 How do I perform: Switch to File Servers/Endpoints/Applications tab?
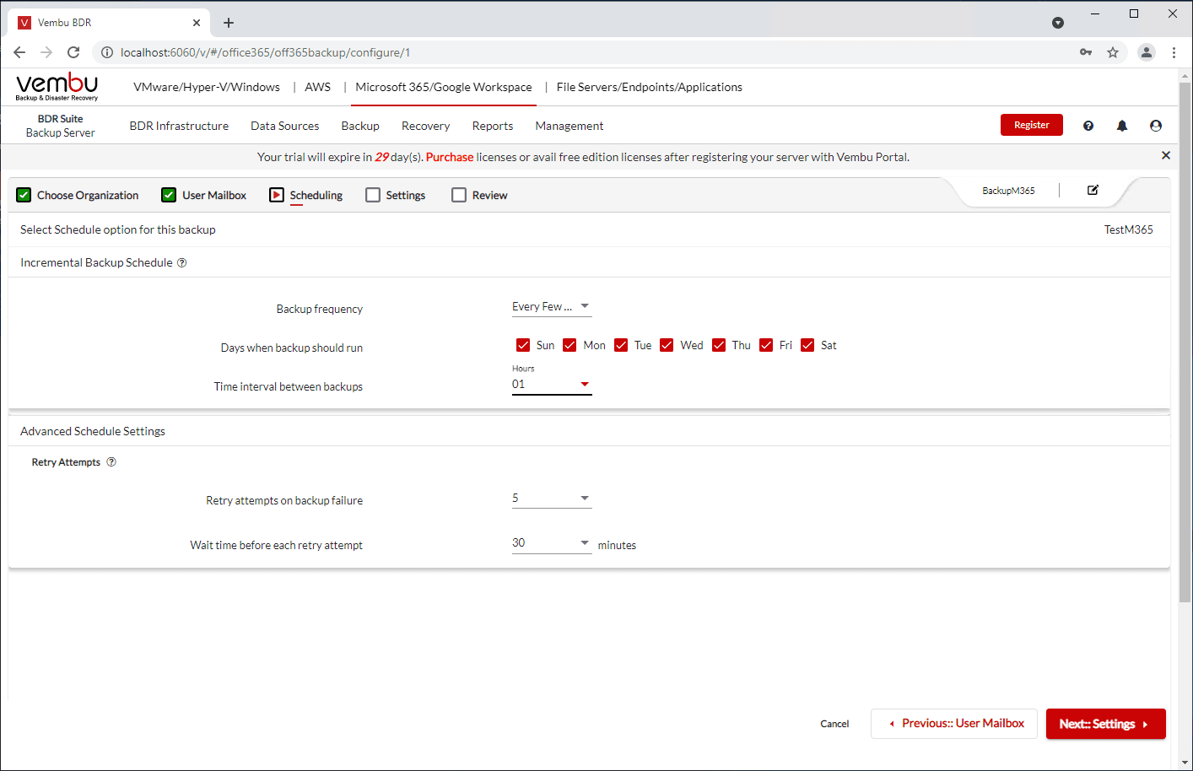(650, 87)
